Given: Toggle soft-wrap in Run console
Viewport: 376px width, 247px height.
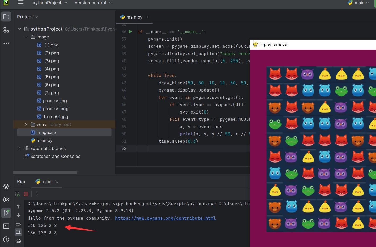Looking at the screenshot, I should point(18,224).
